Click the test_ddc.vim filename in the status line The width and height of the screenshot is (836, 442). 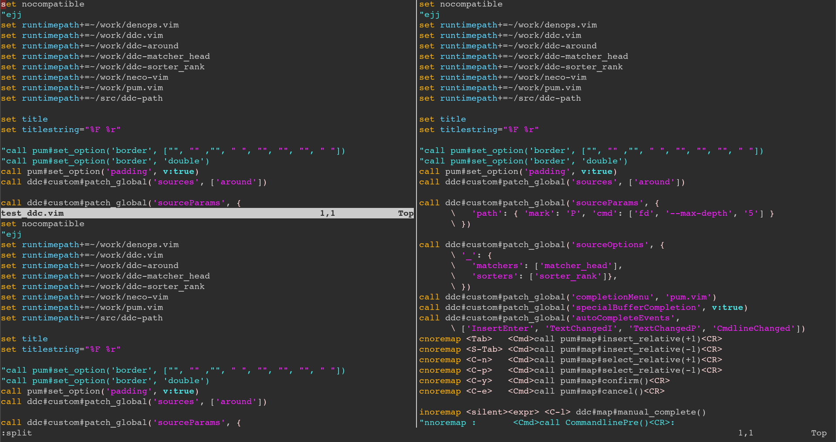tap(32, 213)
